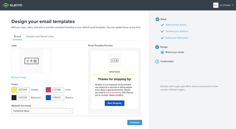Image resolution: width=236 pixels, height=129 pixels.
Task: Expand the Websafe font family dropdown
Action: (x=42, y=111)
